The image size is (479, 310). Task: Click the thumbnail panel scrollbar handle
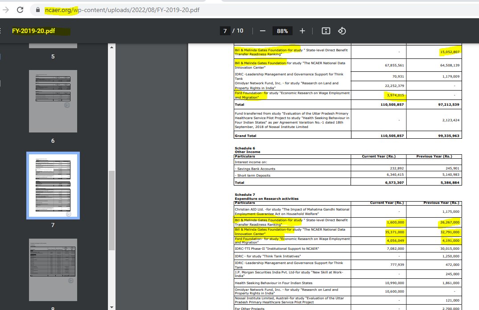(x=112, y=211)
